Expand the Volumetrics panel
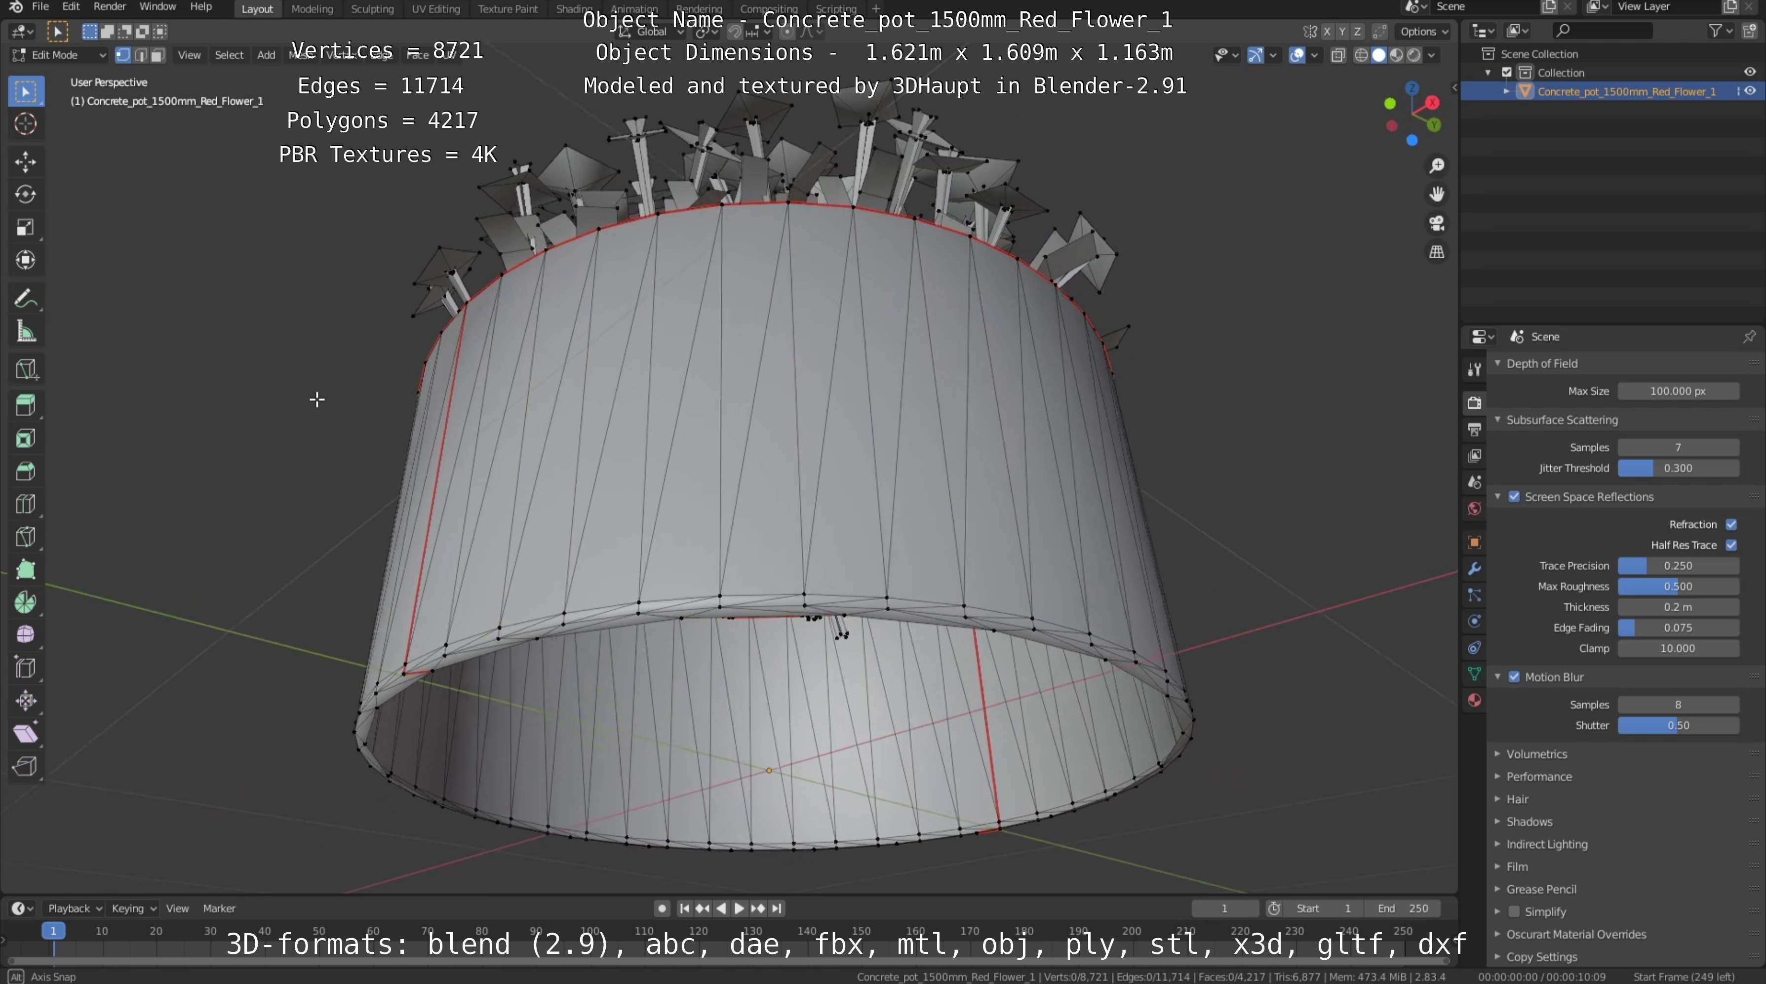Screen dimensions: 1766x984 1536,753
